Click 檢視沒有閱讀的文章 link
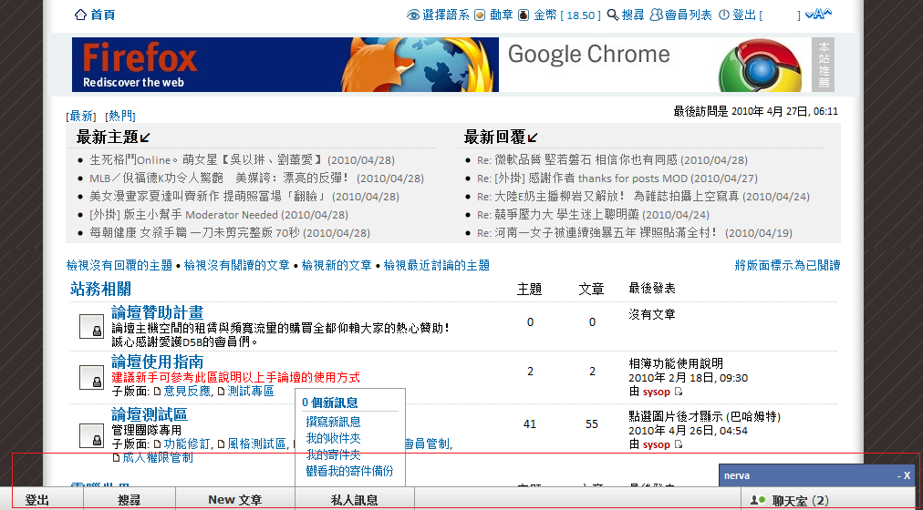The height and width of the screenshot is (510, 923). pyautogui.click(x=236, y=266)
